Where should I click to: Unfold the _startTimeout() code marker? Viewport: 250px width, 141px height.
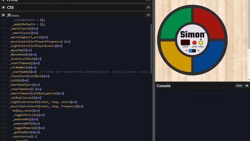click(37, 63)
